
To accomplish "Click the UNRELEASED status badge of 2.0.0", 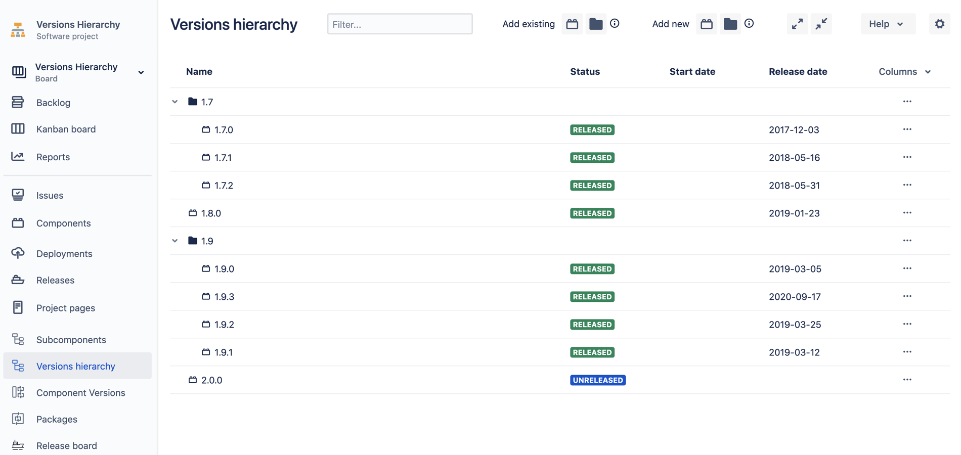I will pyautogui.click(x=598, y=380).
